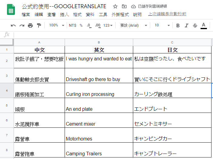This screenshot has width=213, height=159.
Task: Select cell カーリング鉄処理
Action: pos(172,90)
